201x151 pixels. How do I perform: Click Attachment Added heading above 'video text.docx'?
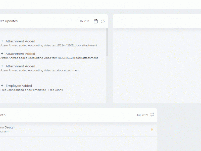[x=20, y=66]
